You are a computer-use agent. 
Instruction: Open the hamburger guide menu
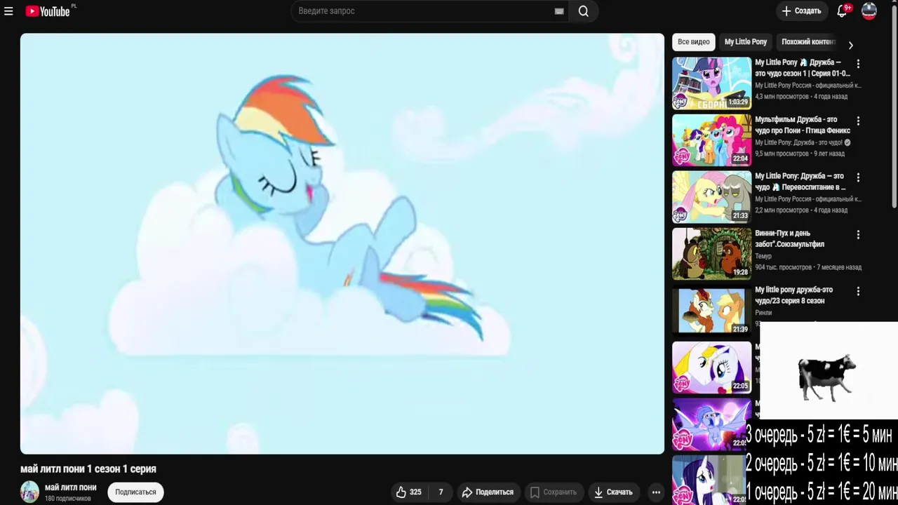point(8,11)
